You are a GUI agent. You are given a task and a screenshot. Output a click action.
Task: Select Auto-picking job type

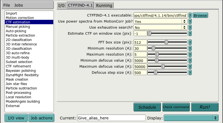coord(29,31)
